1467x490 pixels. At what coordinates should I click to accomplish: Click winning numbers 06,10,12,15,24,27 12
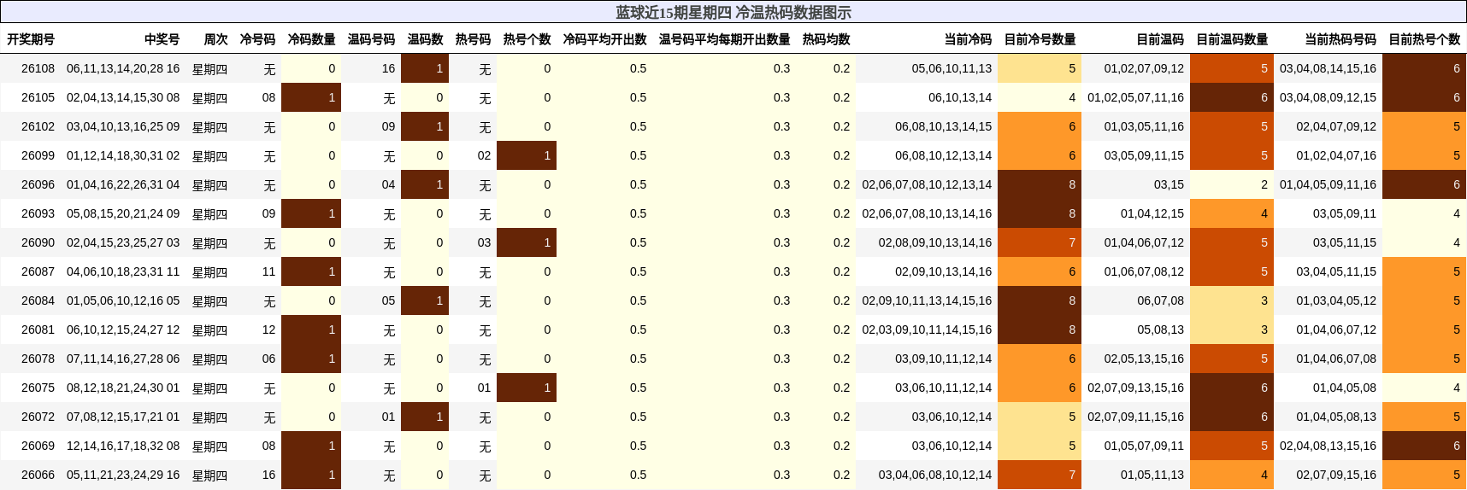123,330
